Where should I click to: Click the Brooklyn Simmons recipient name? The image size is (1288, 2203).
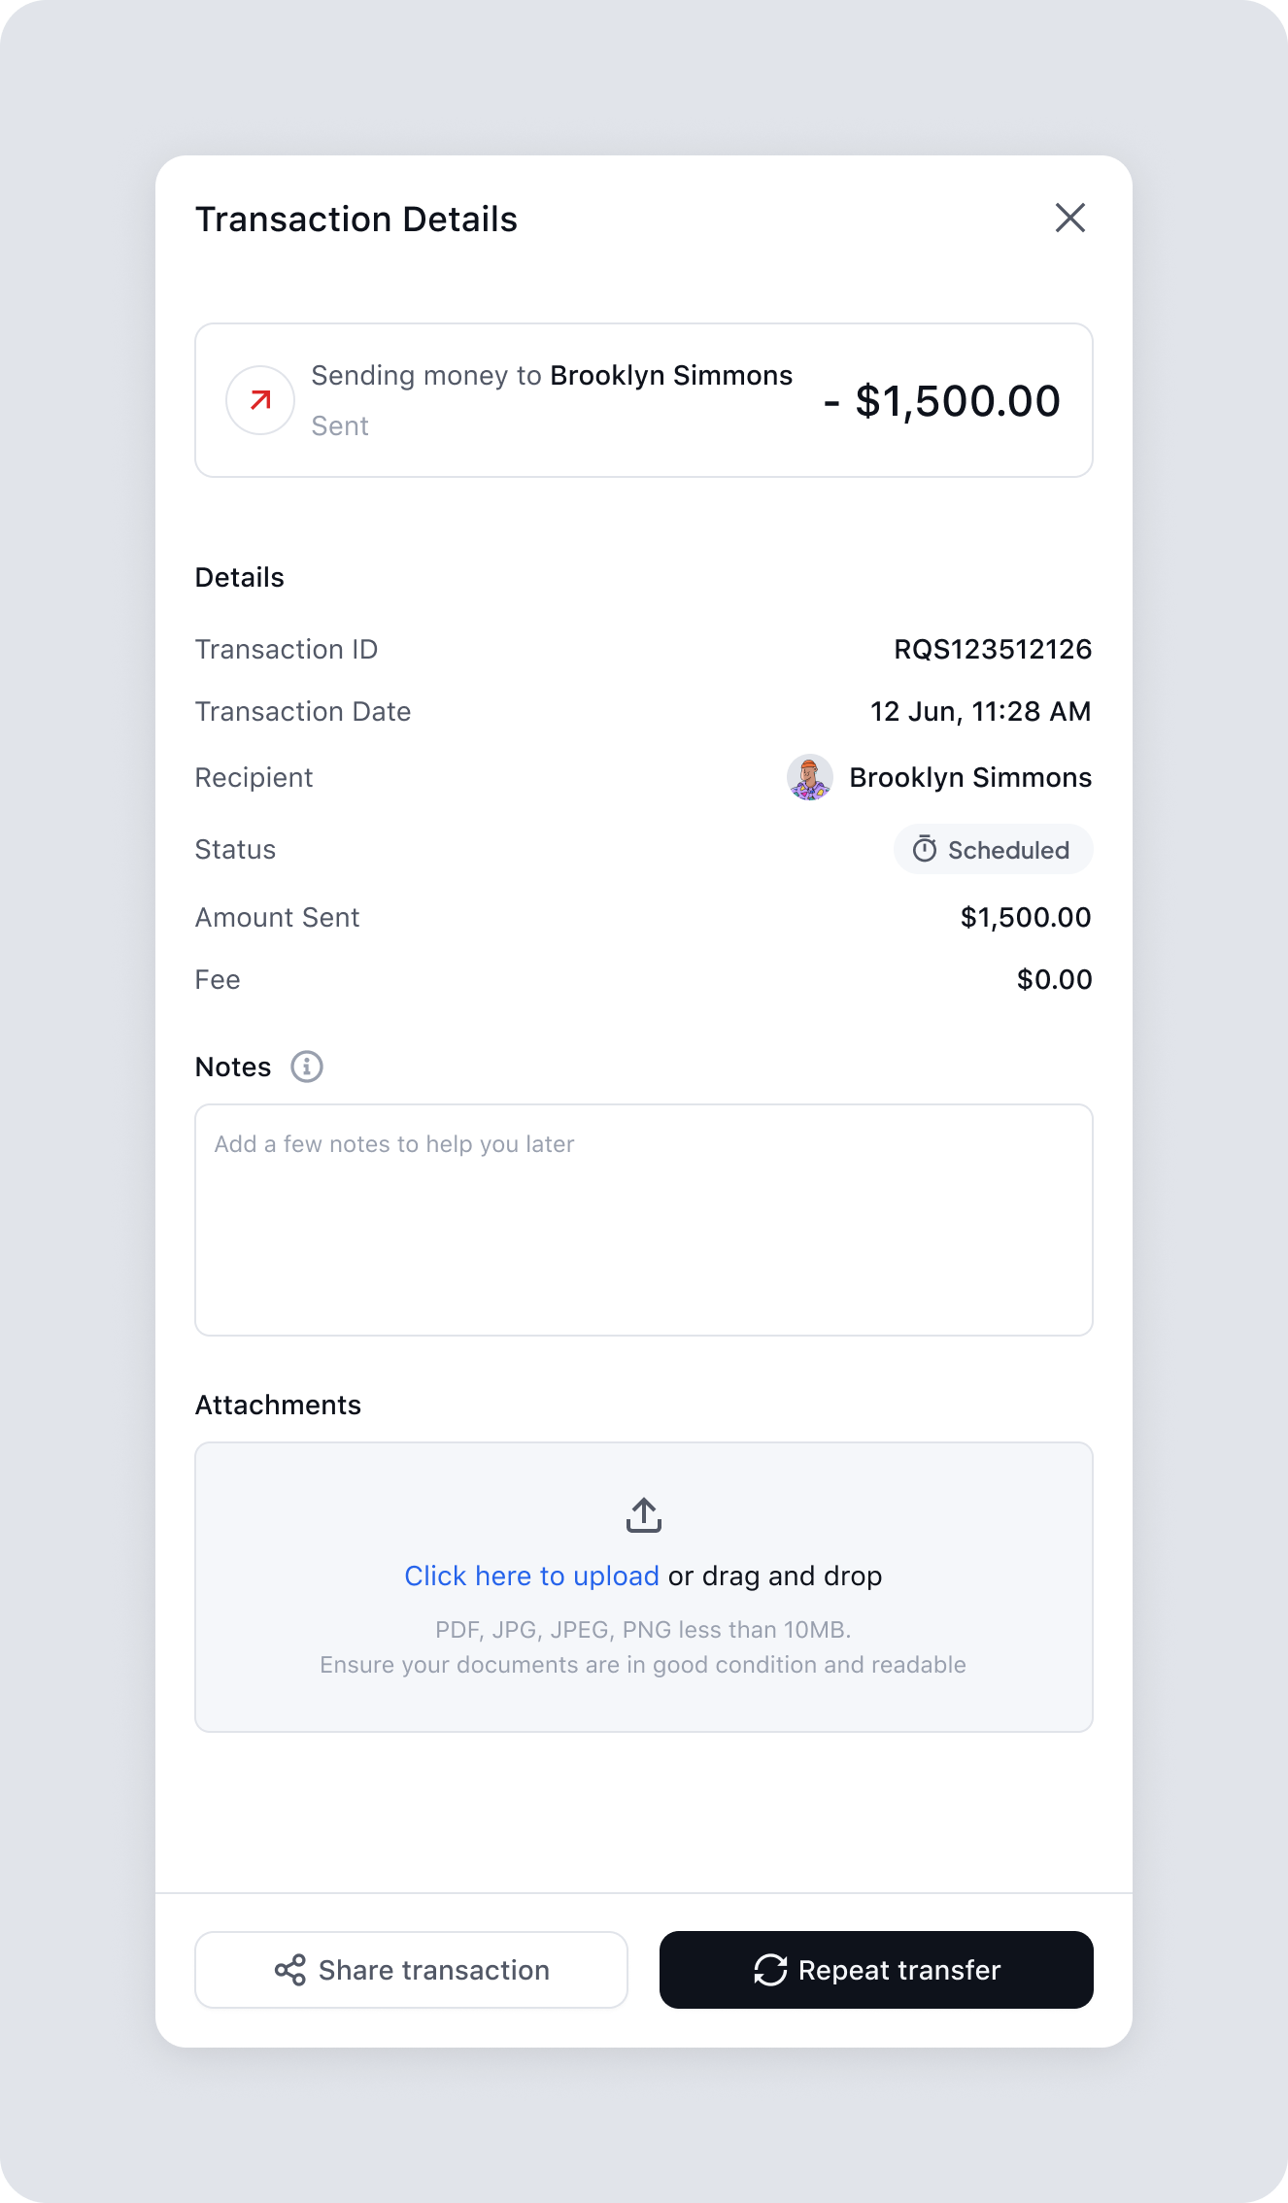pos(969,778)
